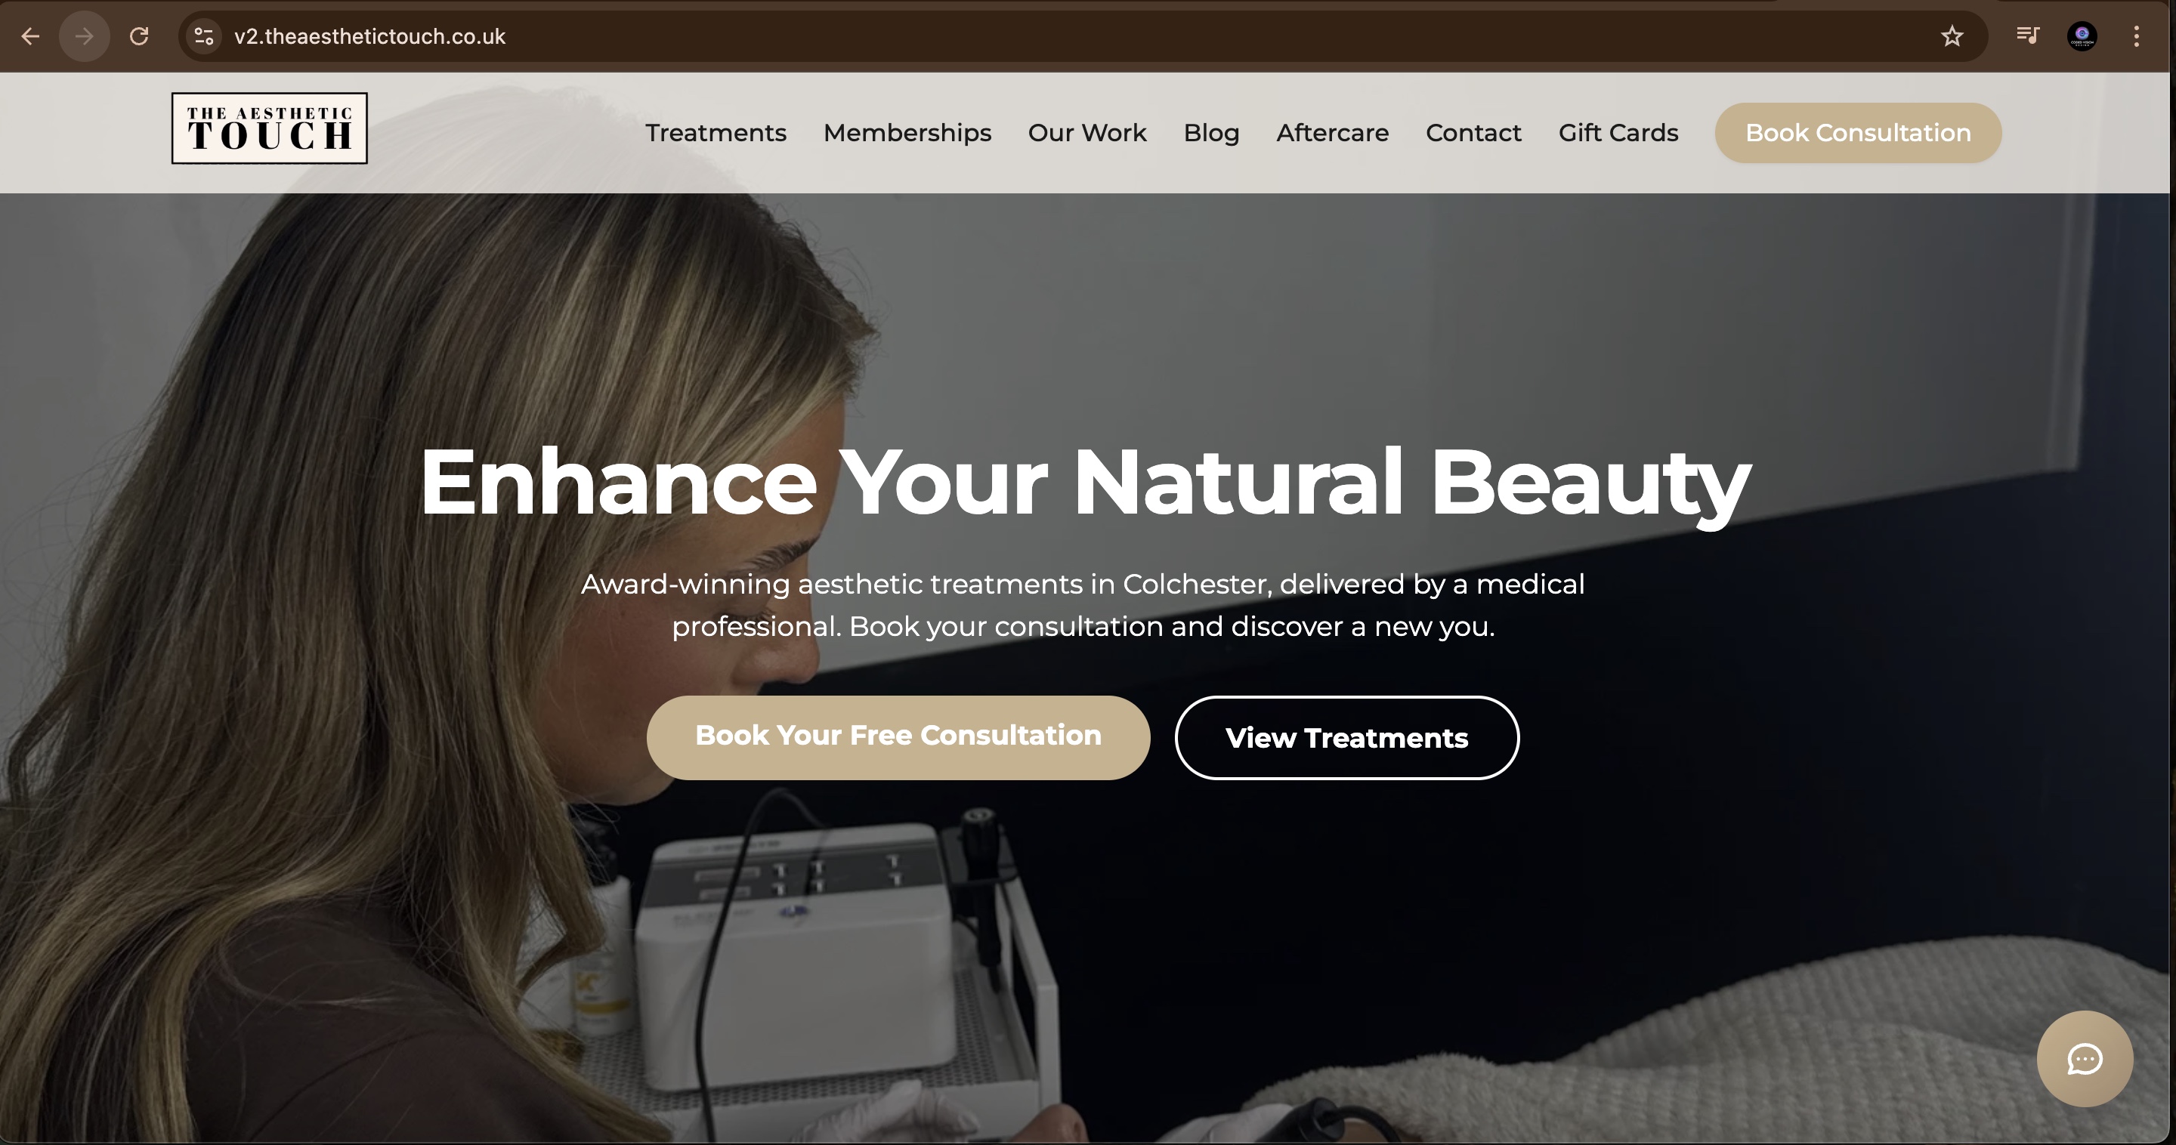The height and width of the screenshot is (1145, 2176).
Task: Reload the page with the refresh icon
Action: (139, 36)
